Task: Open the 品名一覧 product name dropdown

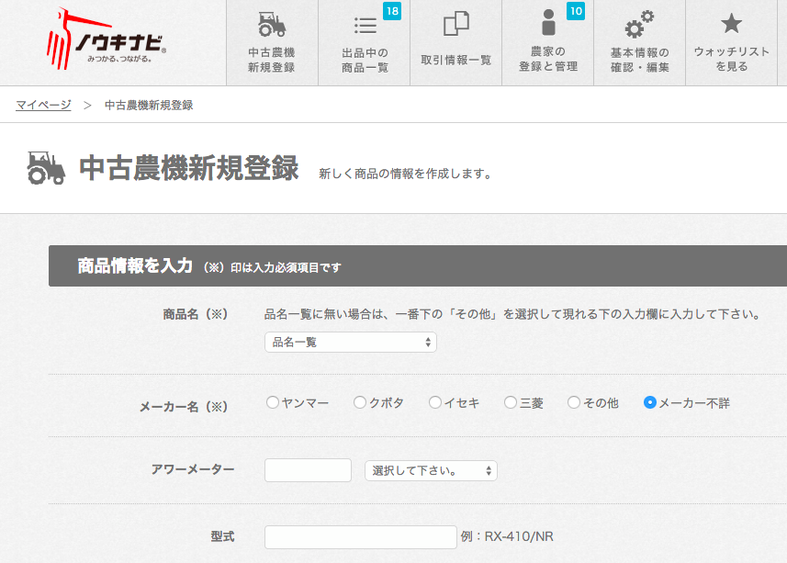Action: (350, 342)
